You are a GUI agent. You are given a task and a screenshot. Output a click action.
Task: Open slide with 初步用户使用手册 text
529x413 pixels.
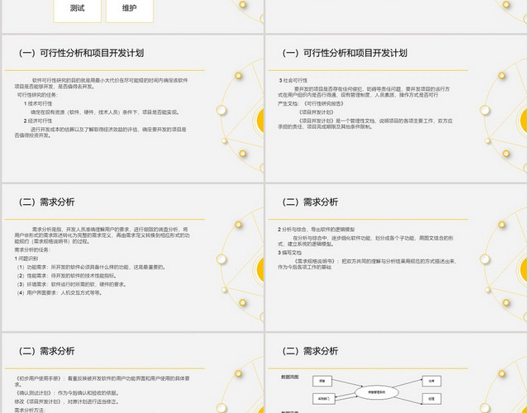(x=132, y=373)
